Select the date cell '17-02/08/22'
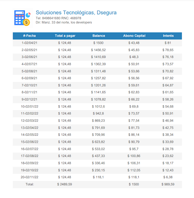This screenshot has width=194, height=198. pos(30,156)
